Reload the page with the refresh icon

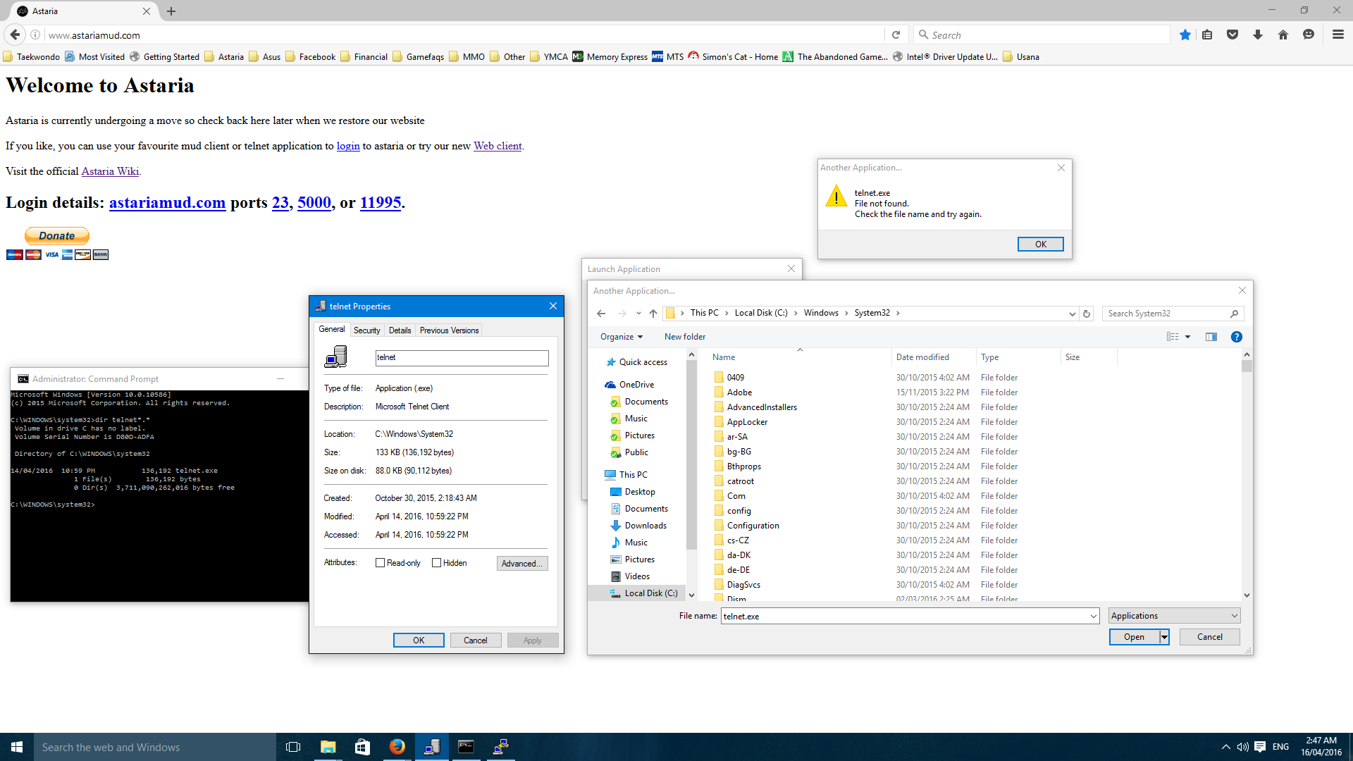896,35
